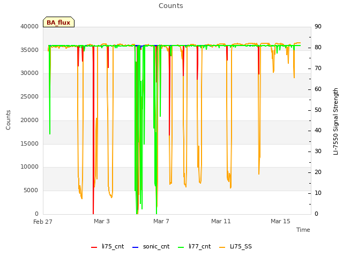Click the 80 right axis value
The height and width of the screenshot is (257, 343).
318,48
